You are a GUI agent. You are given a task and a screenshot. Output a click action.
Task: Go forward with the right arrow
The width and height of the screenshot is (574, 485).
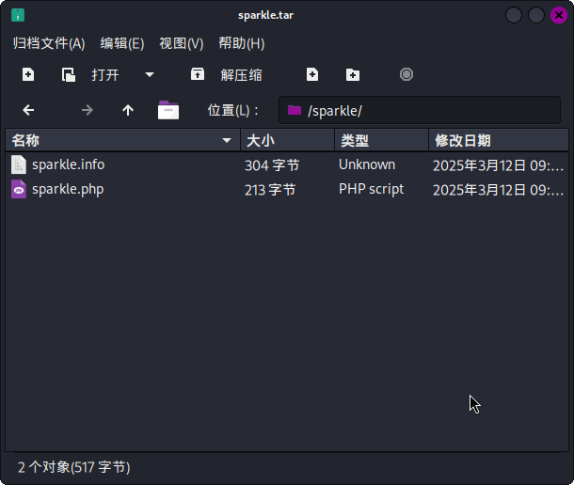click(x=88, y=110)
